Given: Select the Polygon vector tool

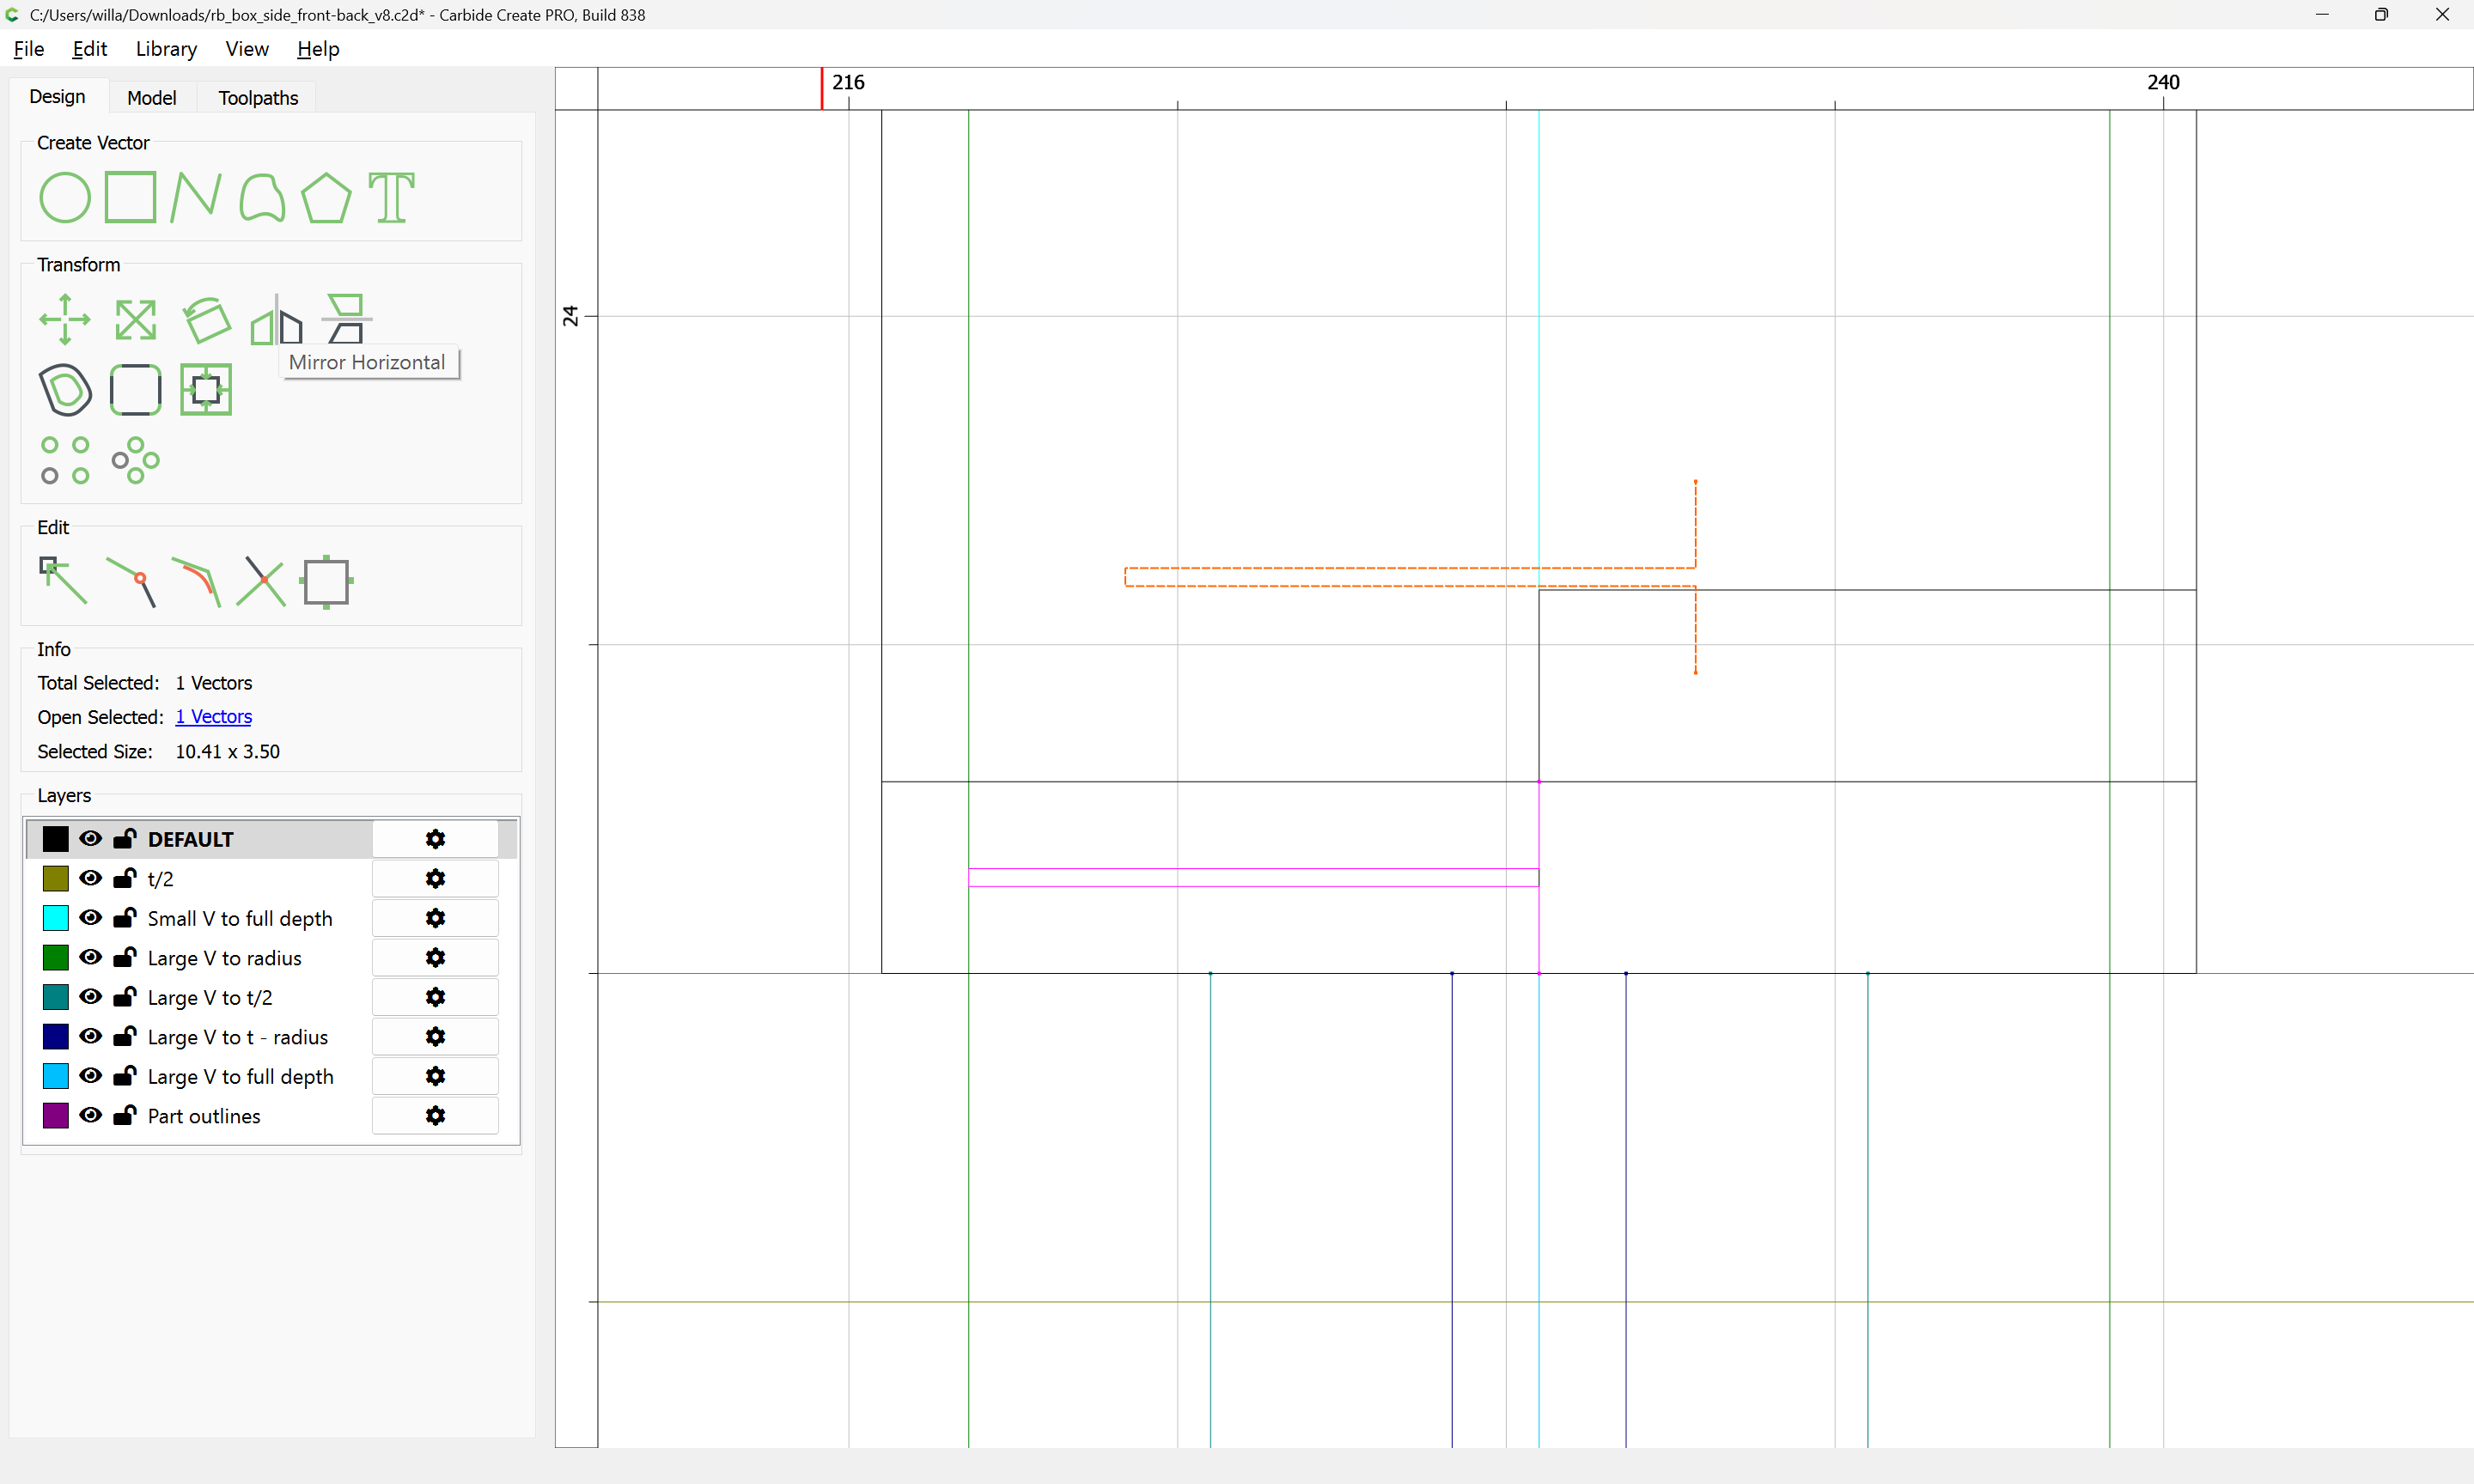Looking at the screenshot, I should tap(326, 197).
